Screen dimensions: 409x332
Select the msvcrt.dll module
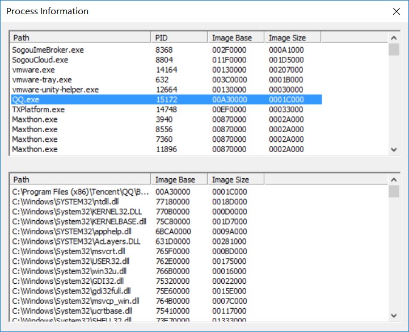click(x=137, y=251)
